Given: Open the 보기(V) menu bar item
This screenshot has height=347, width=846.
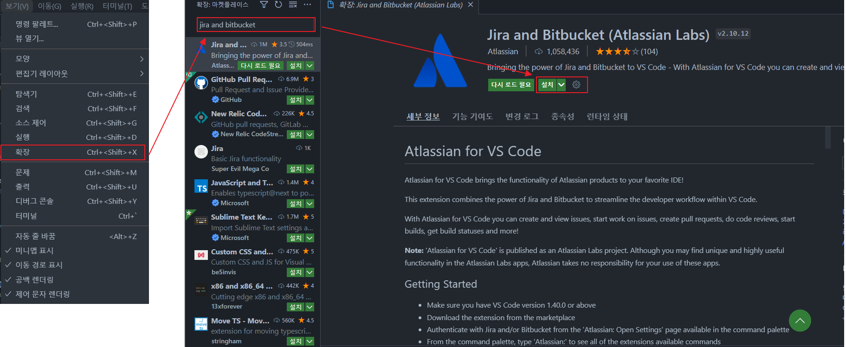Looking at the screenshot, I should [x=17, y=6].
